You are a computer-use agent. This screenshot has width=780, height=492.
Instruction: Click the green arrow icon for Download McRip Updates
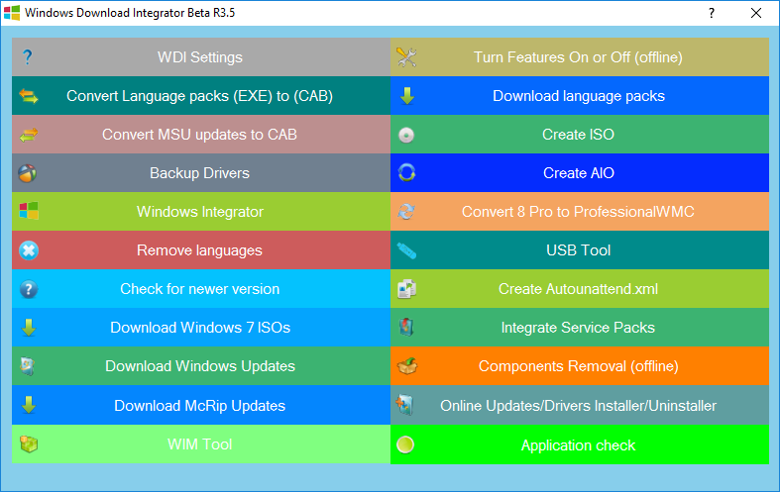pos(29,405)
